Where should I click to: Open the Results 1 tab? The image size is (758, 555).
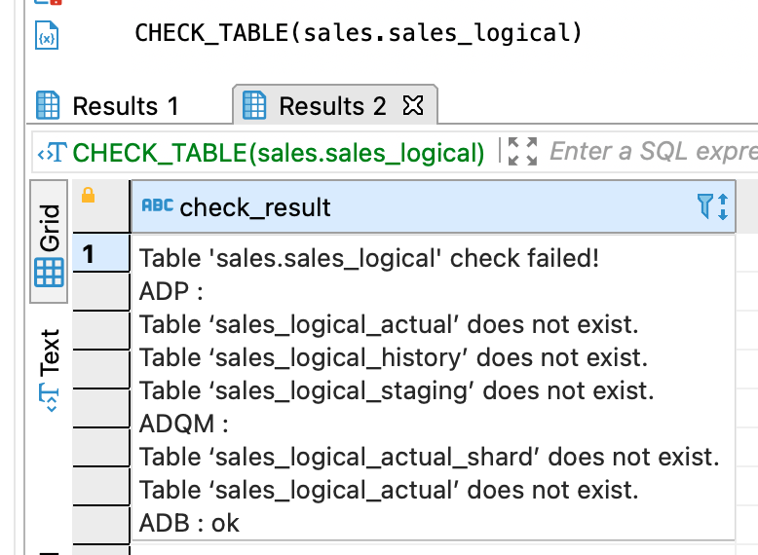108,105
